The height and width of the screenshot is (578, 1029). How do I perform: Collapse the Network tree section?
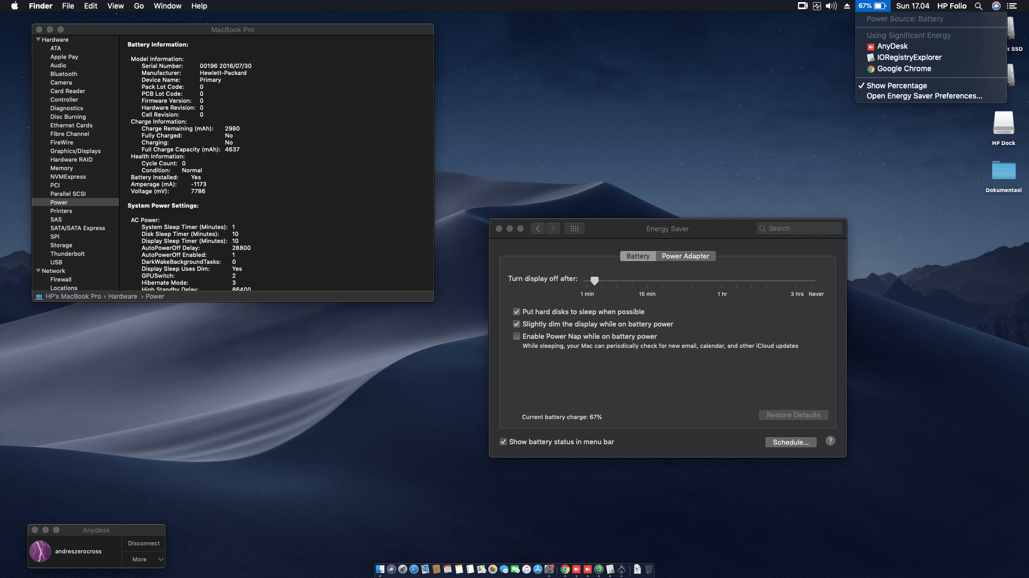(38, 271)
